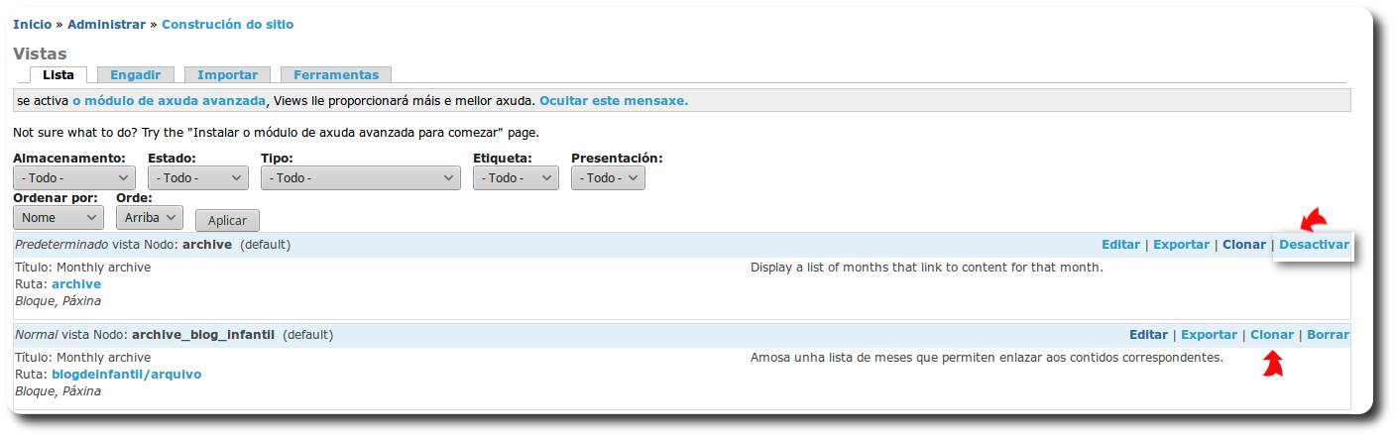1396x437 pixels.
Task: Select the Ferramentas tab
Action: [336, 74]
